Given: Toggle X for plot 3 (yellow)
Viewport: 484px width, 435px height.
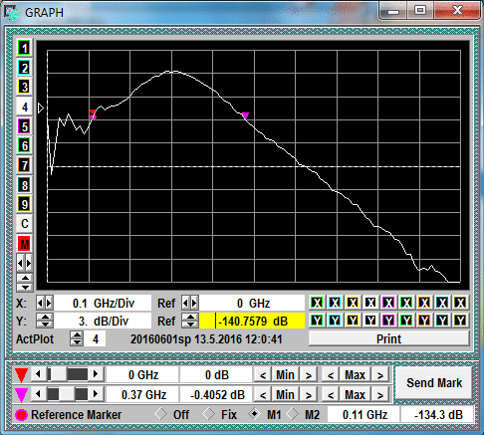Looking at the screenshot, I should 353,303.
